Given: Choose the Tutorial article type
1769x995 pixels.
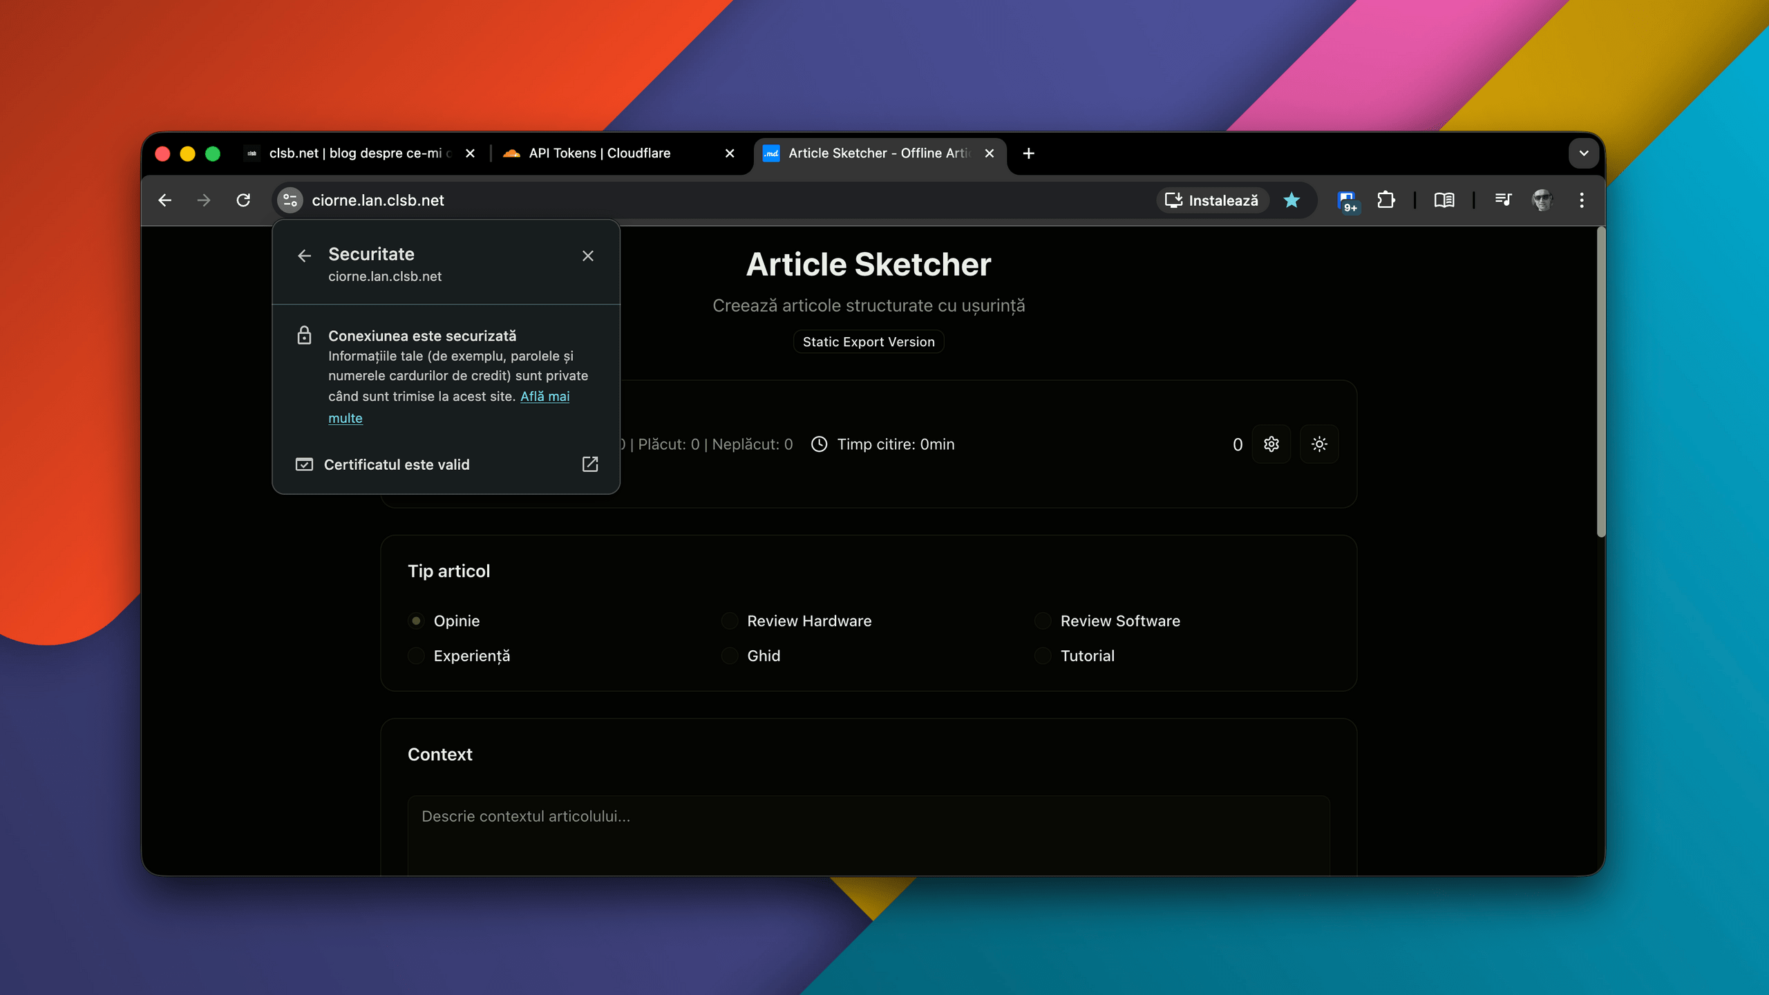Looking at the screenshot, I should tap(1043, 656).
